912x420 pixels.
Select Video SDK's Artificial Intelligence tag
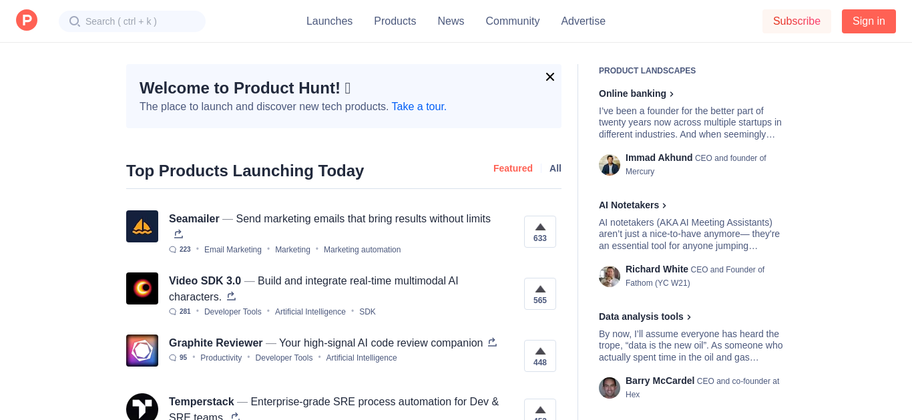pos(310,312)
